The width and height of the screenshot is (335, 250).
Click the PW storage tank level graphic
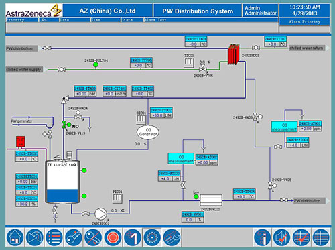(62, 182)
